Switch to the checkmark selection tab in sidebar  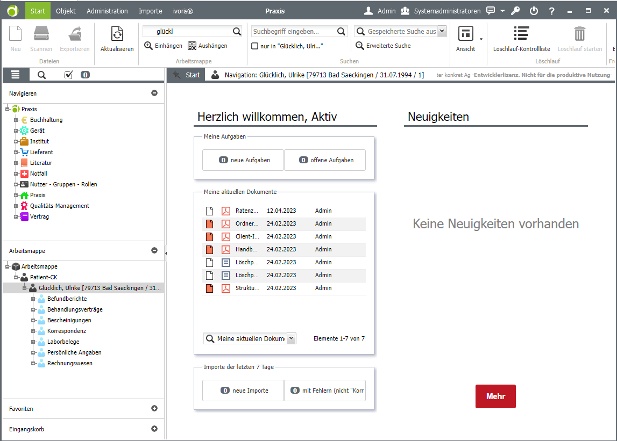(68, 75)
